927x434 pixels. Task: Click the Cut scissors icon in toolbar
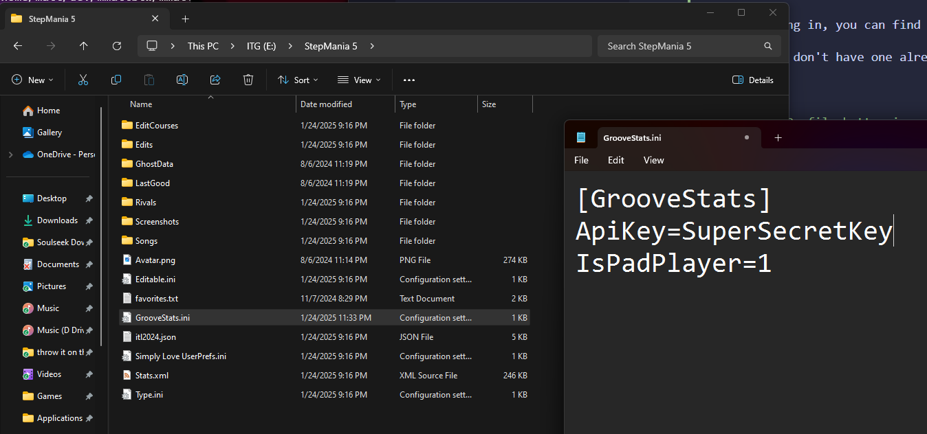point(83,80)
